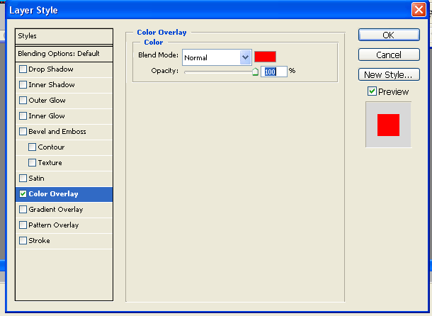Enable the Inner Shadow checkbox

click(23, 84)
